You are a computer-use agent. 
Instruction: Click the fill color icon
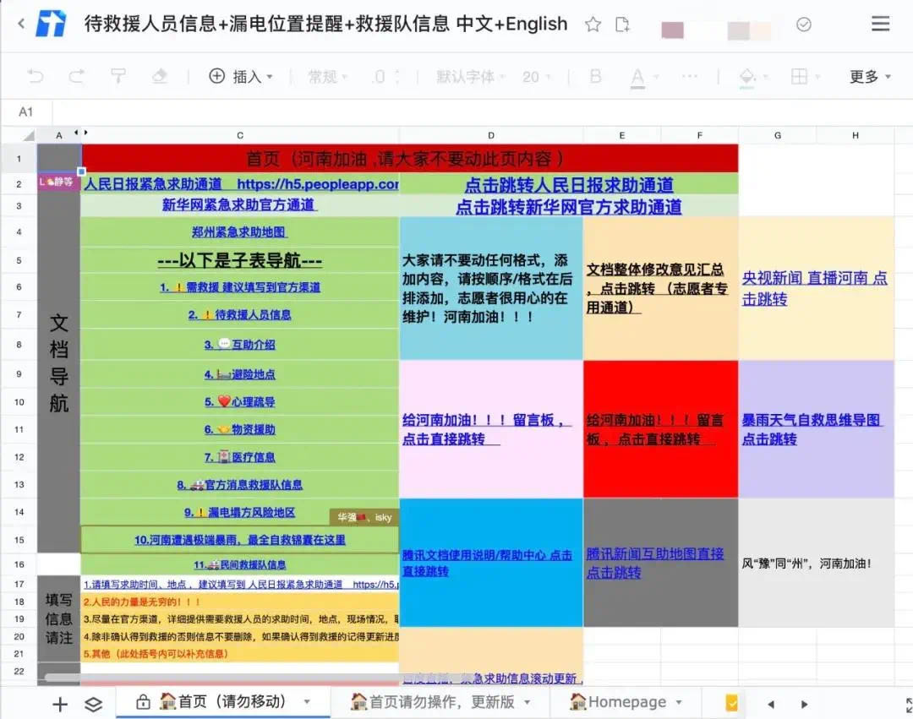pyautogui.click(x=746, y=76)
